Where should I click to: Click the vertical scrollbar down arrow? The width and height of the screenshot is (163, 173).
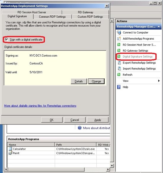[112, 166]
